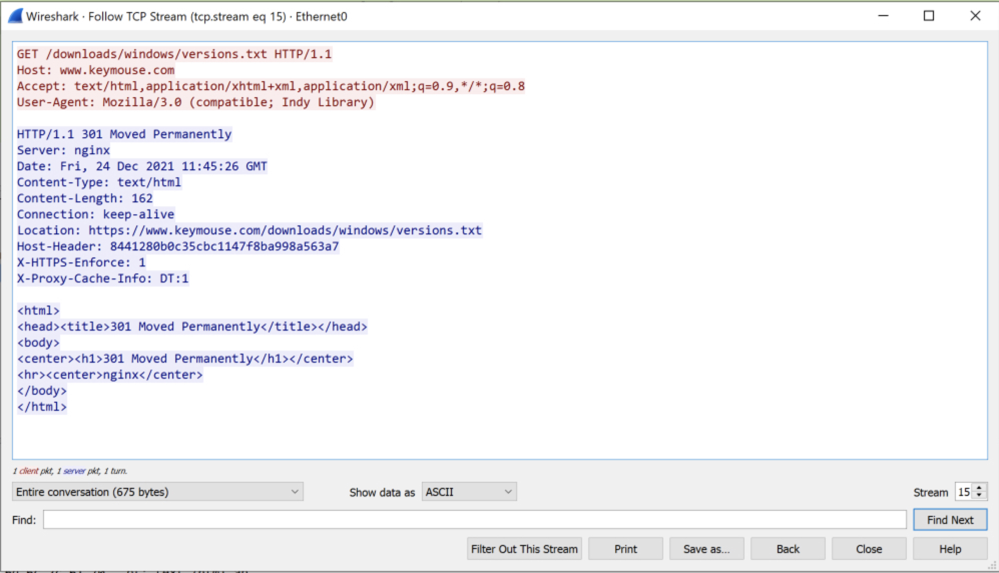Screen dimensions: 999x573
Task: Click the Wireshark shark fin title icon
Action: coord(16,16)
